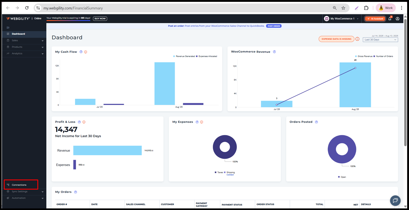This screenshot has width=409, height=210.
Task: Click My Cash Flow help question icon
Action: [81, 52]
